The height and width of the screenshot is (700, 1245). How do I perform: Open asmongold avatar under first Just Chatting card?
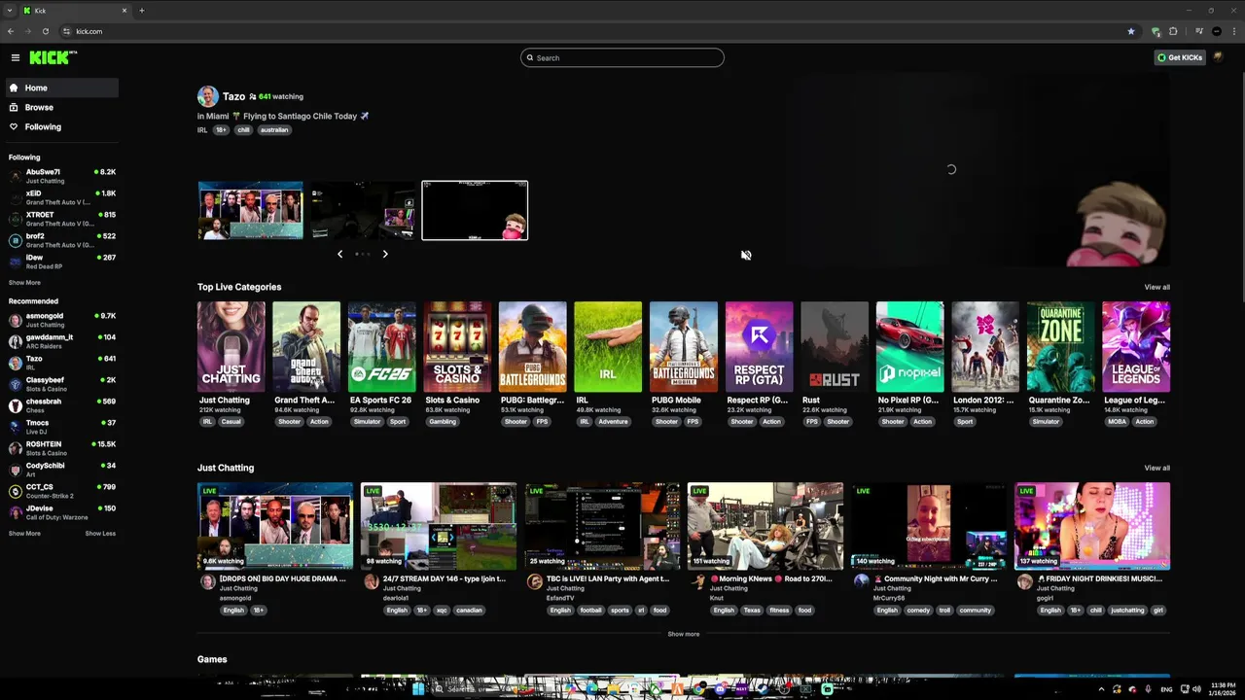(207, 581)
